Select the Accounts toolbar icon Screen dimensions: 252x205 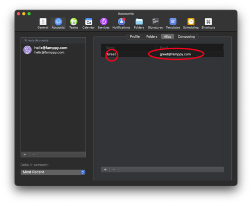pyautogui.click(x=58, y=24)
